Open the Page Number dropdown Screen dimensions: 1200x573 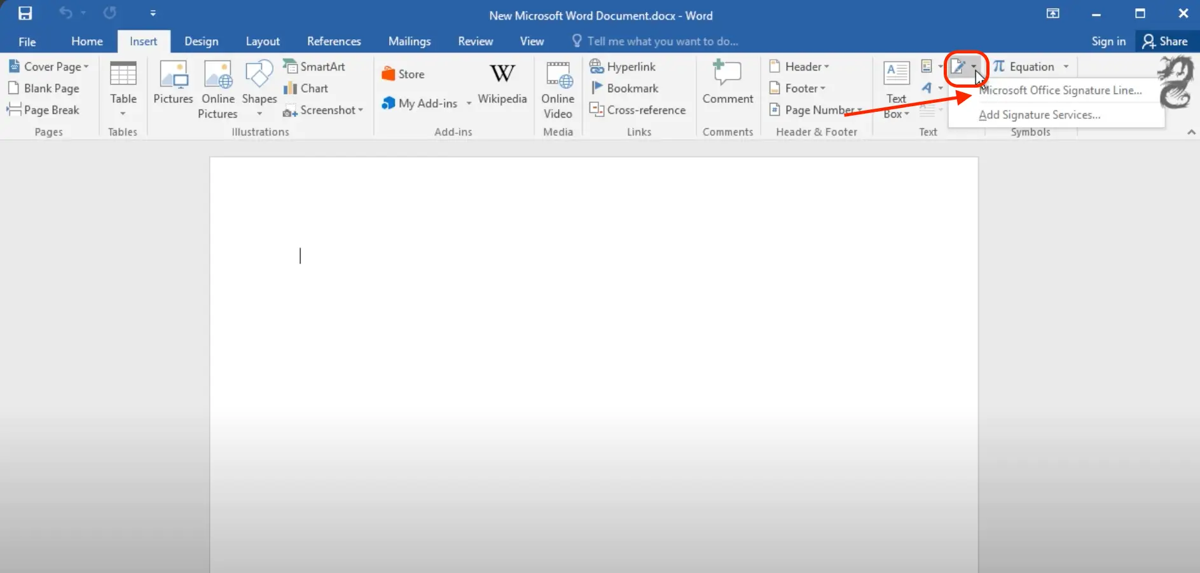point(816,110)
